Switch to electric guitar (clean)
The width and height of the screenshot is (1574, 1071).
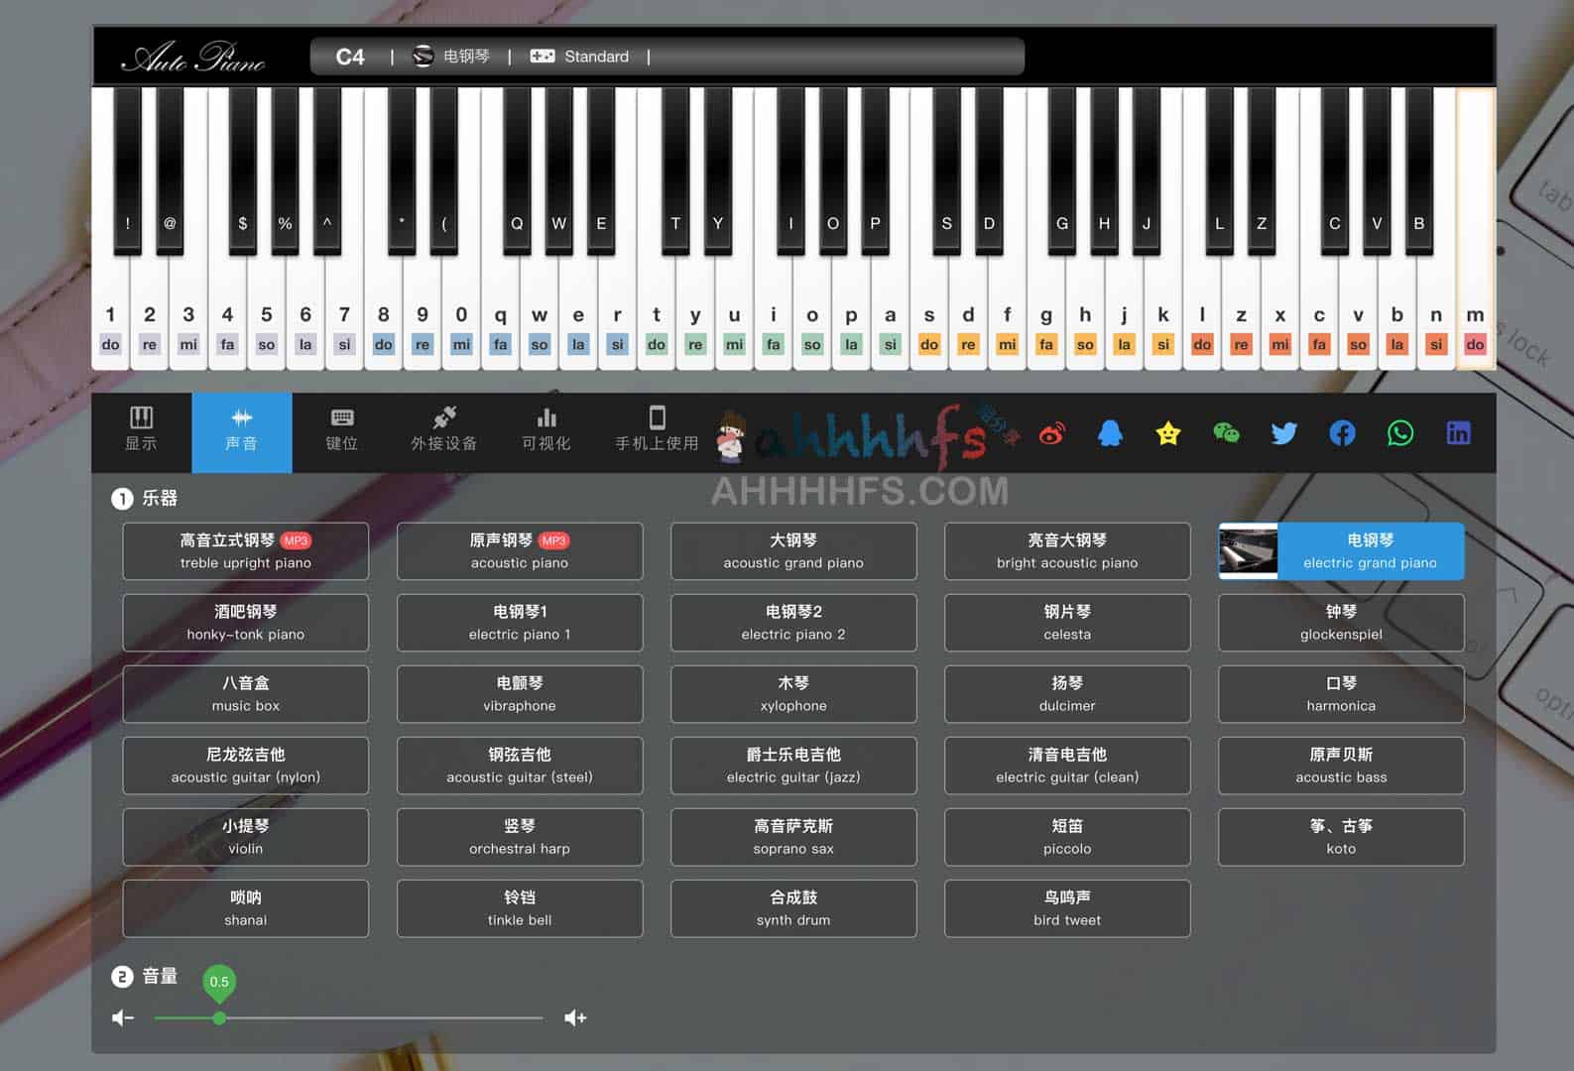click(x=1067, y=766)
